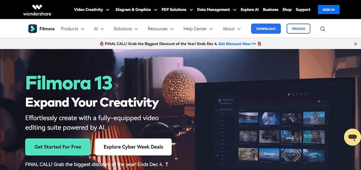This screenshot has width=361, height=170.
Task: Expand the AI menu
Action: tap(99, 29)
